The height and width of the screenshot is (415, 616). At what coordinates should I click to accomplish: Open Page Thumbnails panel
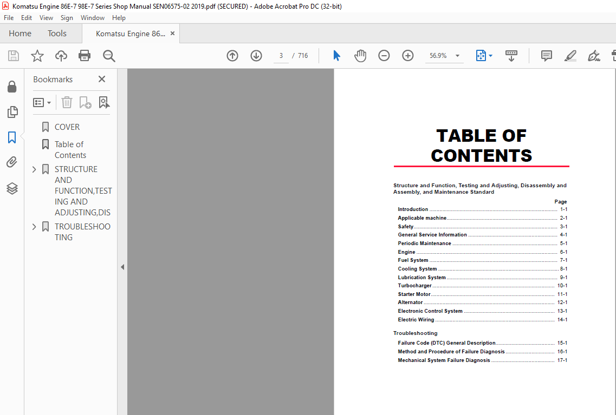click(12, 112)
